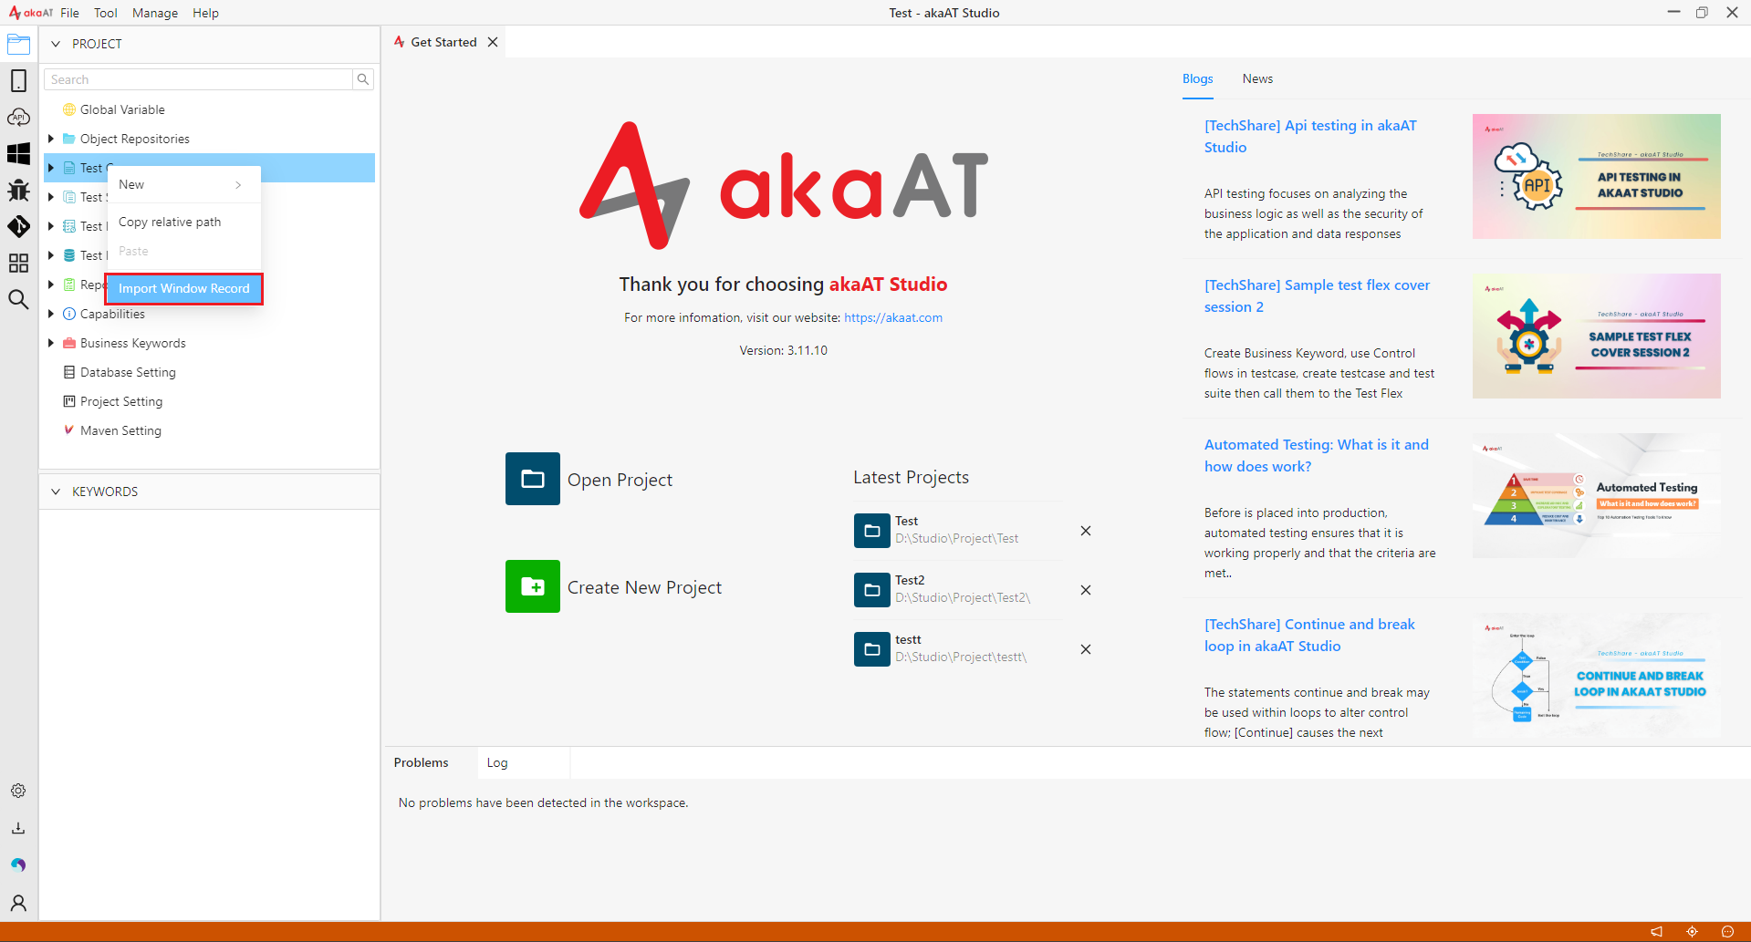Open the grid dashboard sidebar icon

click(x=18, y=263)
